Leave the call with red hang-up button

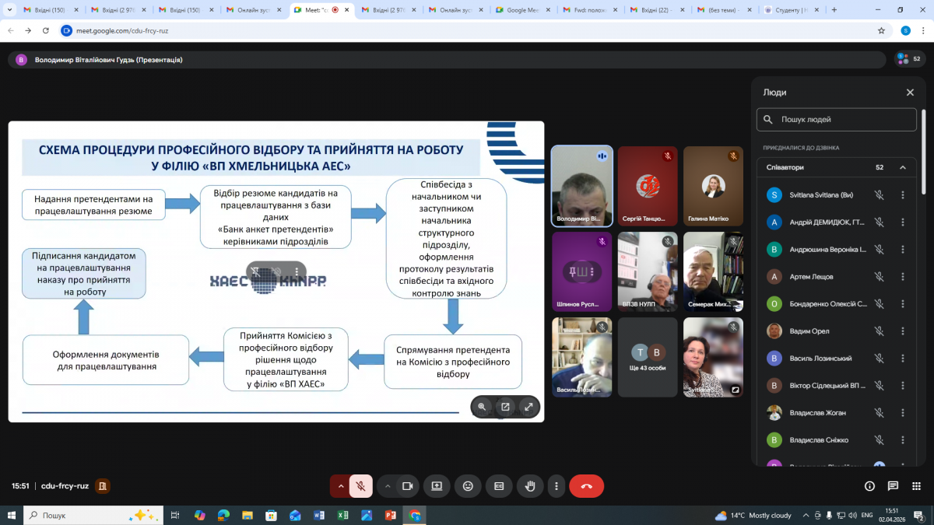click(x=586, y=486)
